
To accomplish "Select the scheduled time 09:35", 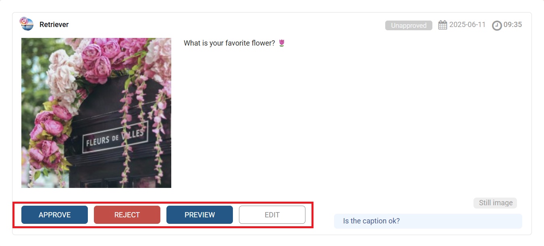I will tap(513, 25).
